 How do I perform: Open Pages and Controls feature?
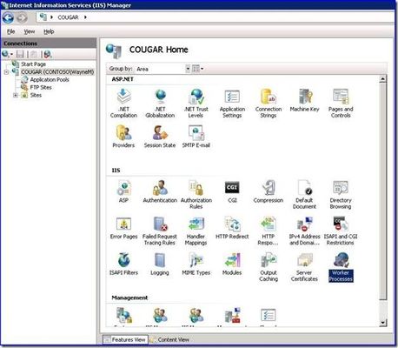pyautogui.click(x=341, y=104)
